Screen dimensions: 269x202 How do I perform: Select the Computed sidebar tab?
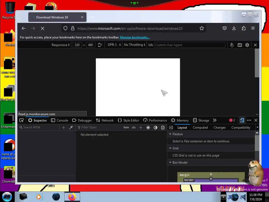(x=200, y=128)
